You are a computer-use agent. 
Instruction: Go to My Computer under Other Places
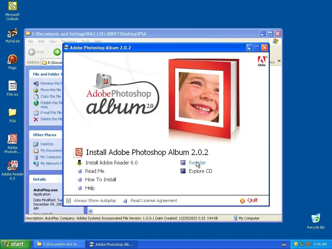pyautogui.click(x=51, y=157)
